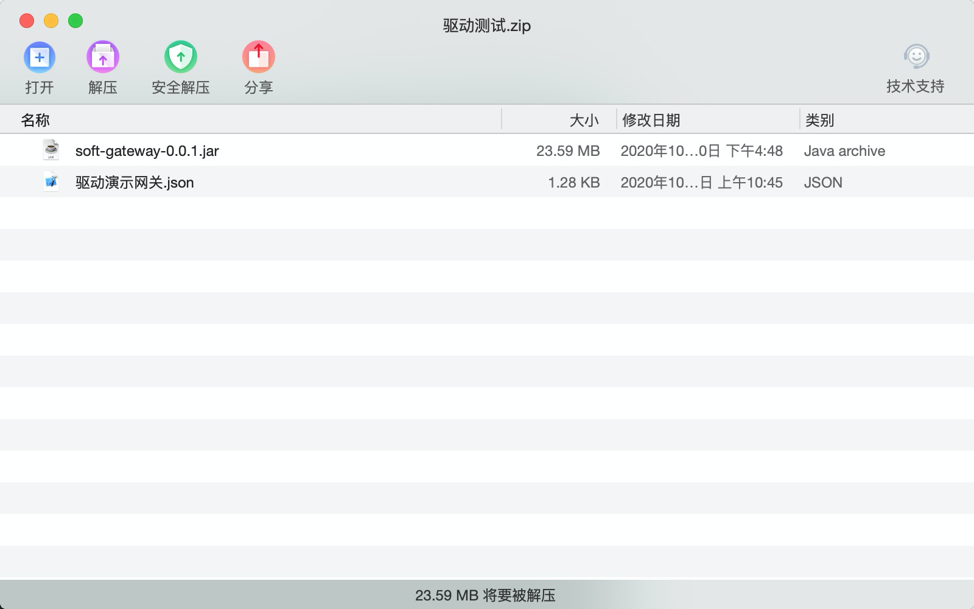Click the Share (分享) toolbar icon
The image size is (974, 609).
(x=258, y=58)
